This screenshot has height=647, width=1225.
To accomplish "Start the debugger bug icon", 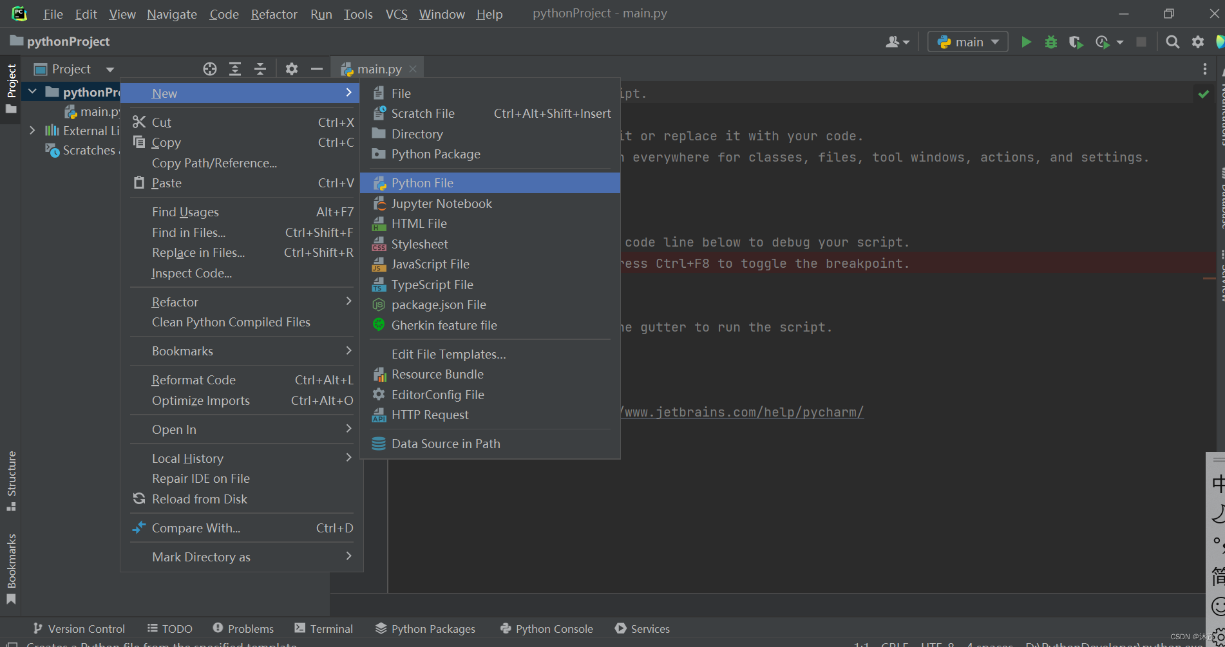I will tap(1050, 41).
